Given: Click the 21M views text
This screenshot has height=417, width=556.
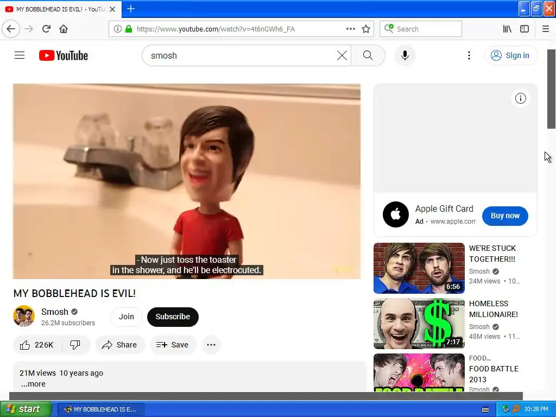Looking at the screenshot, I should [37, 373].
